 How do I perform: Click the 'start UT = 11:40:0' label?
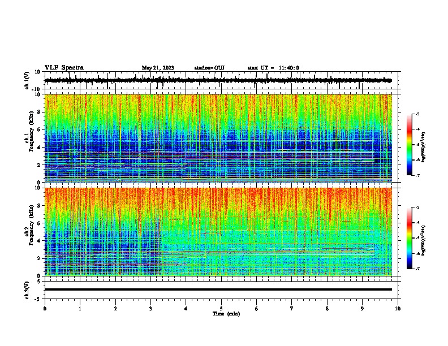273,68
